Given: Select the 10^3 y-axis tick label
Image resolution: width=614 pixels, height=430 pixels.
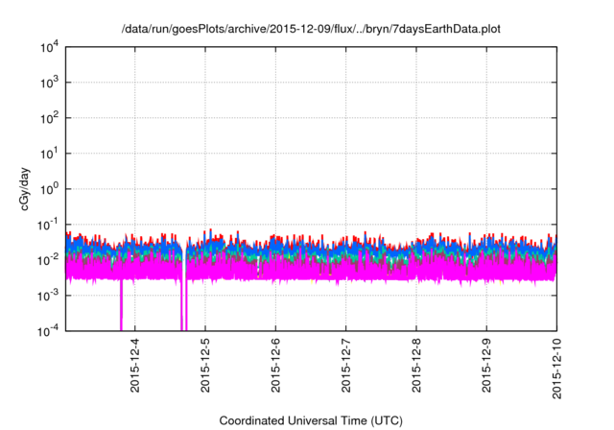Looking at the screenshot, I should [x=52, y=83].
